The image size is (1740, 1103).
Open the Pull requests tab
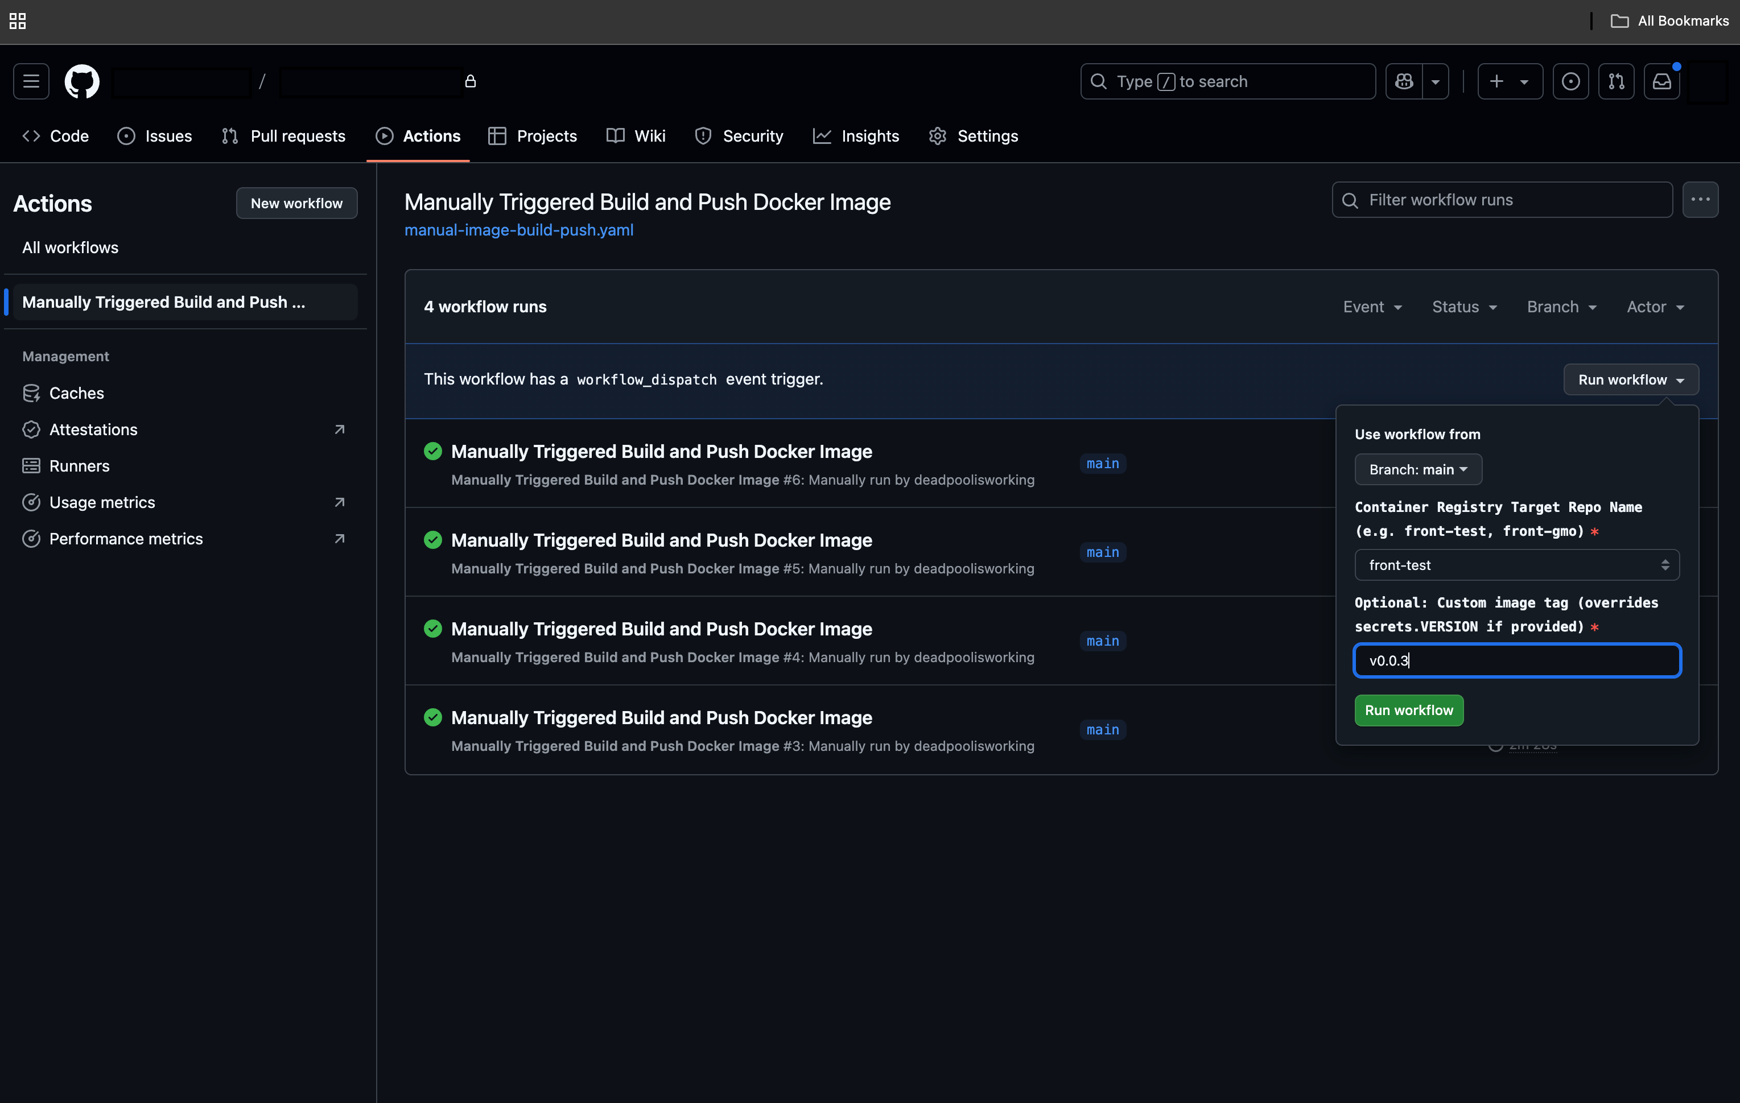(x=283, y=136)
